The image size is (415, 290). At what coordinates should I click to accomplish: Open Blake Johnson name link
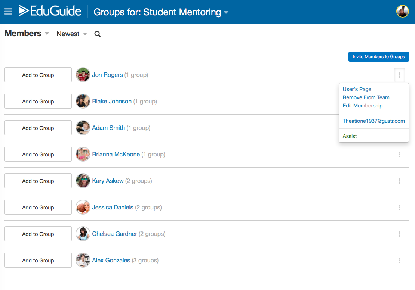(112, 101)
